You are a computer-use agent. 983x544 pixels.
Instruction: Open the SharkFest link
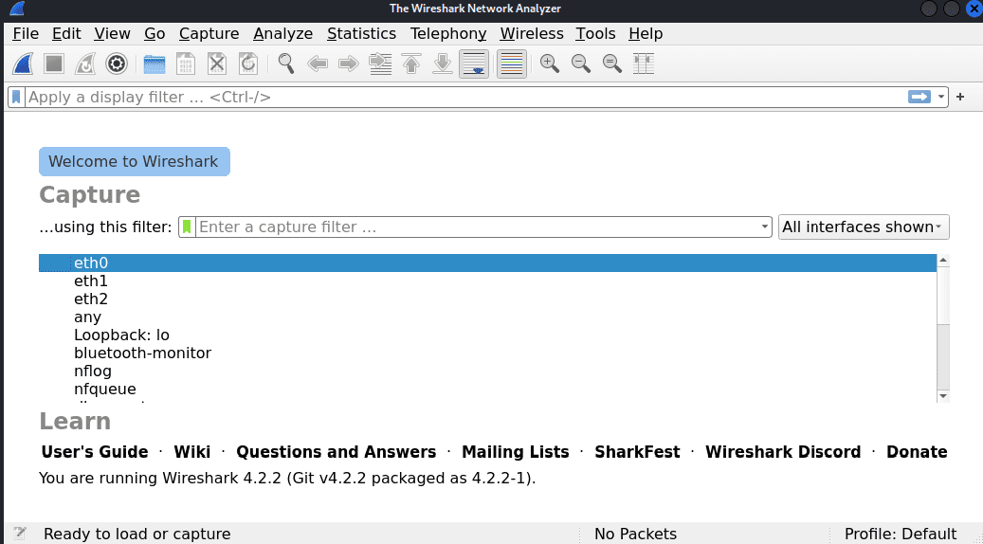637,452
